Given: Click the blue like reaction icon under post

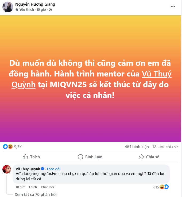Looking at the screenshot, I should pyautogui.click(x=5, y=147).
